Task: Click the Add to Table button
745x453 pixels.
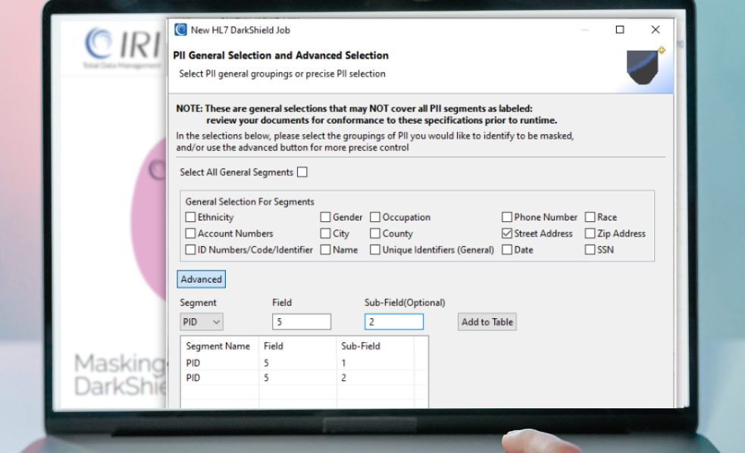Action: click(487, 322)
